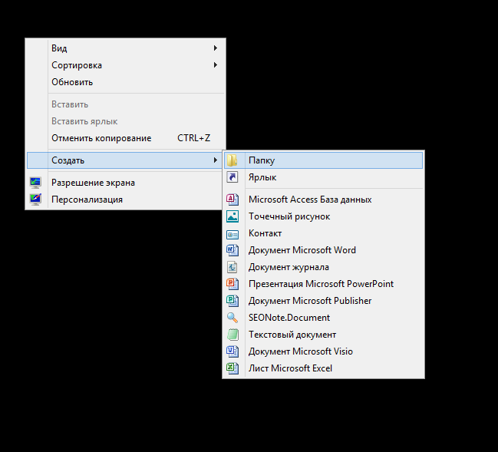This screenshot has height=452, width=498.
Task: Click the Publisher document icon
Action: (233, 301)
